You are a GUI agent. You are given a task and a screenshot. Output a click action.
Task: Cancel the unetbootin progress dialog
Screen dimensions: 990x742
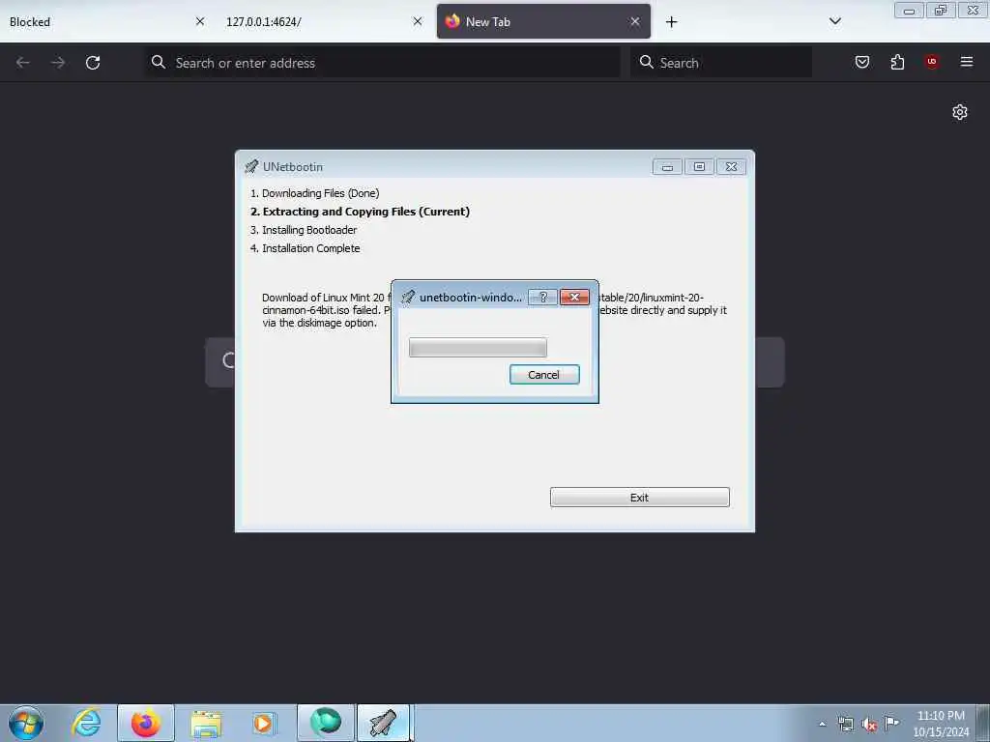(x=543, y=374)
